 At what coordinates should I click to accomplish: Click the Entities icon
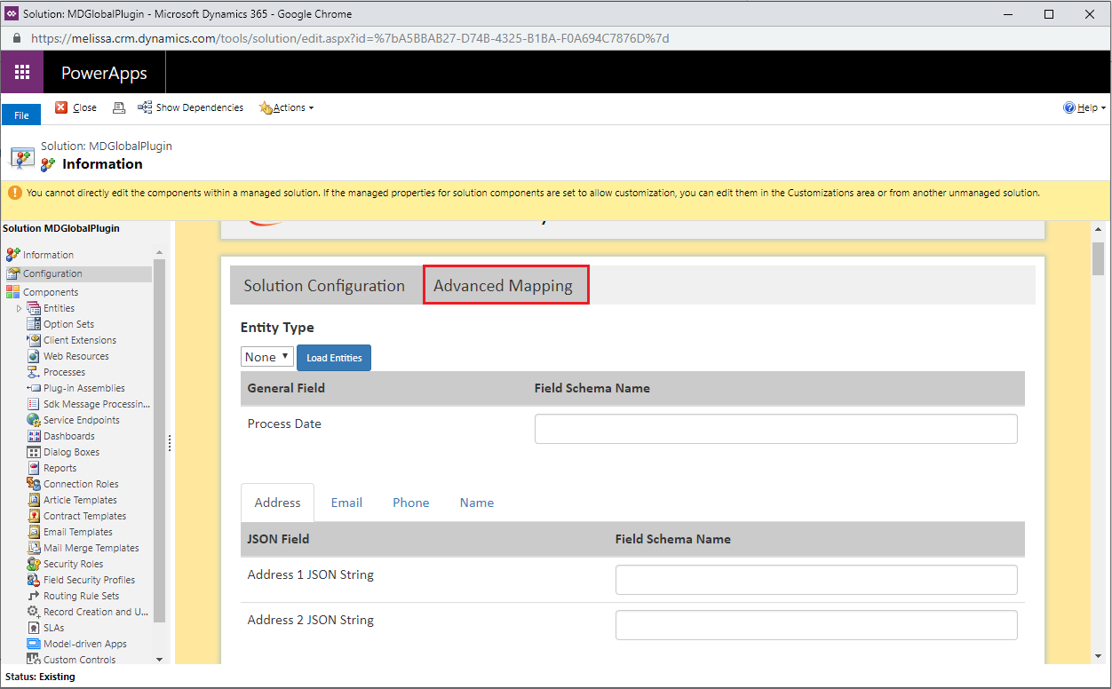[34, 308]
